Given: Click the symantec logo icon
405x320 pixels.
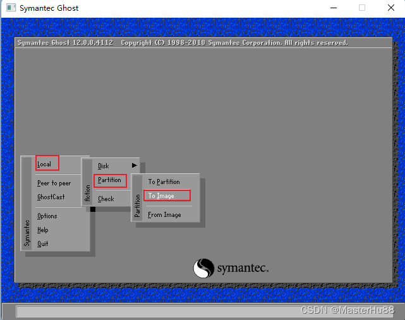Looking at the screenshot, I should [x=203, y=268].
